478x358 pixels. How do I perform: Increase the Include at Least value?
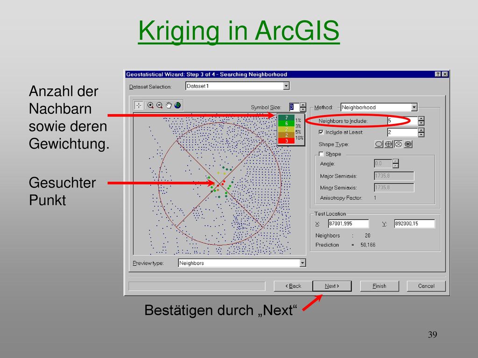[422, 131]
